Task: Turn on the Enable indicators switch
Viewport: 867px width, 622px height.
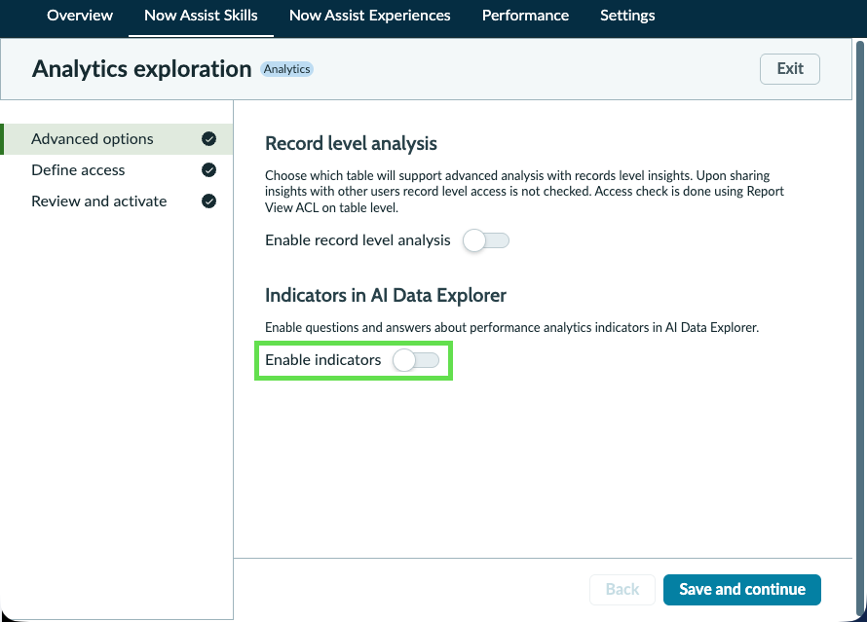Action: [x=416, y=360]
